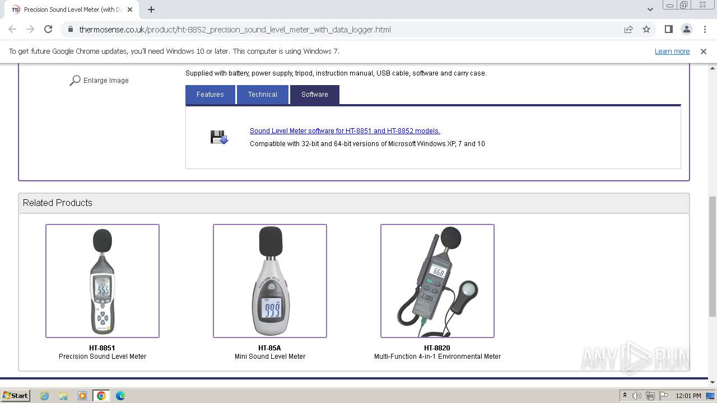Go back to previous page
This screenshot has width=717, height=403.
12,29
